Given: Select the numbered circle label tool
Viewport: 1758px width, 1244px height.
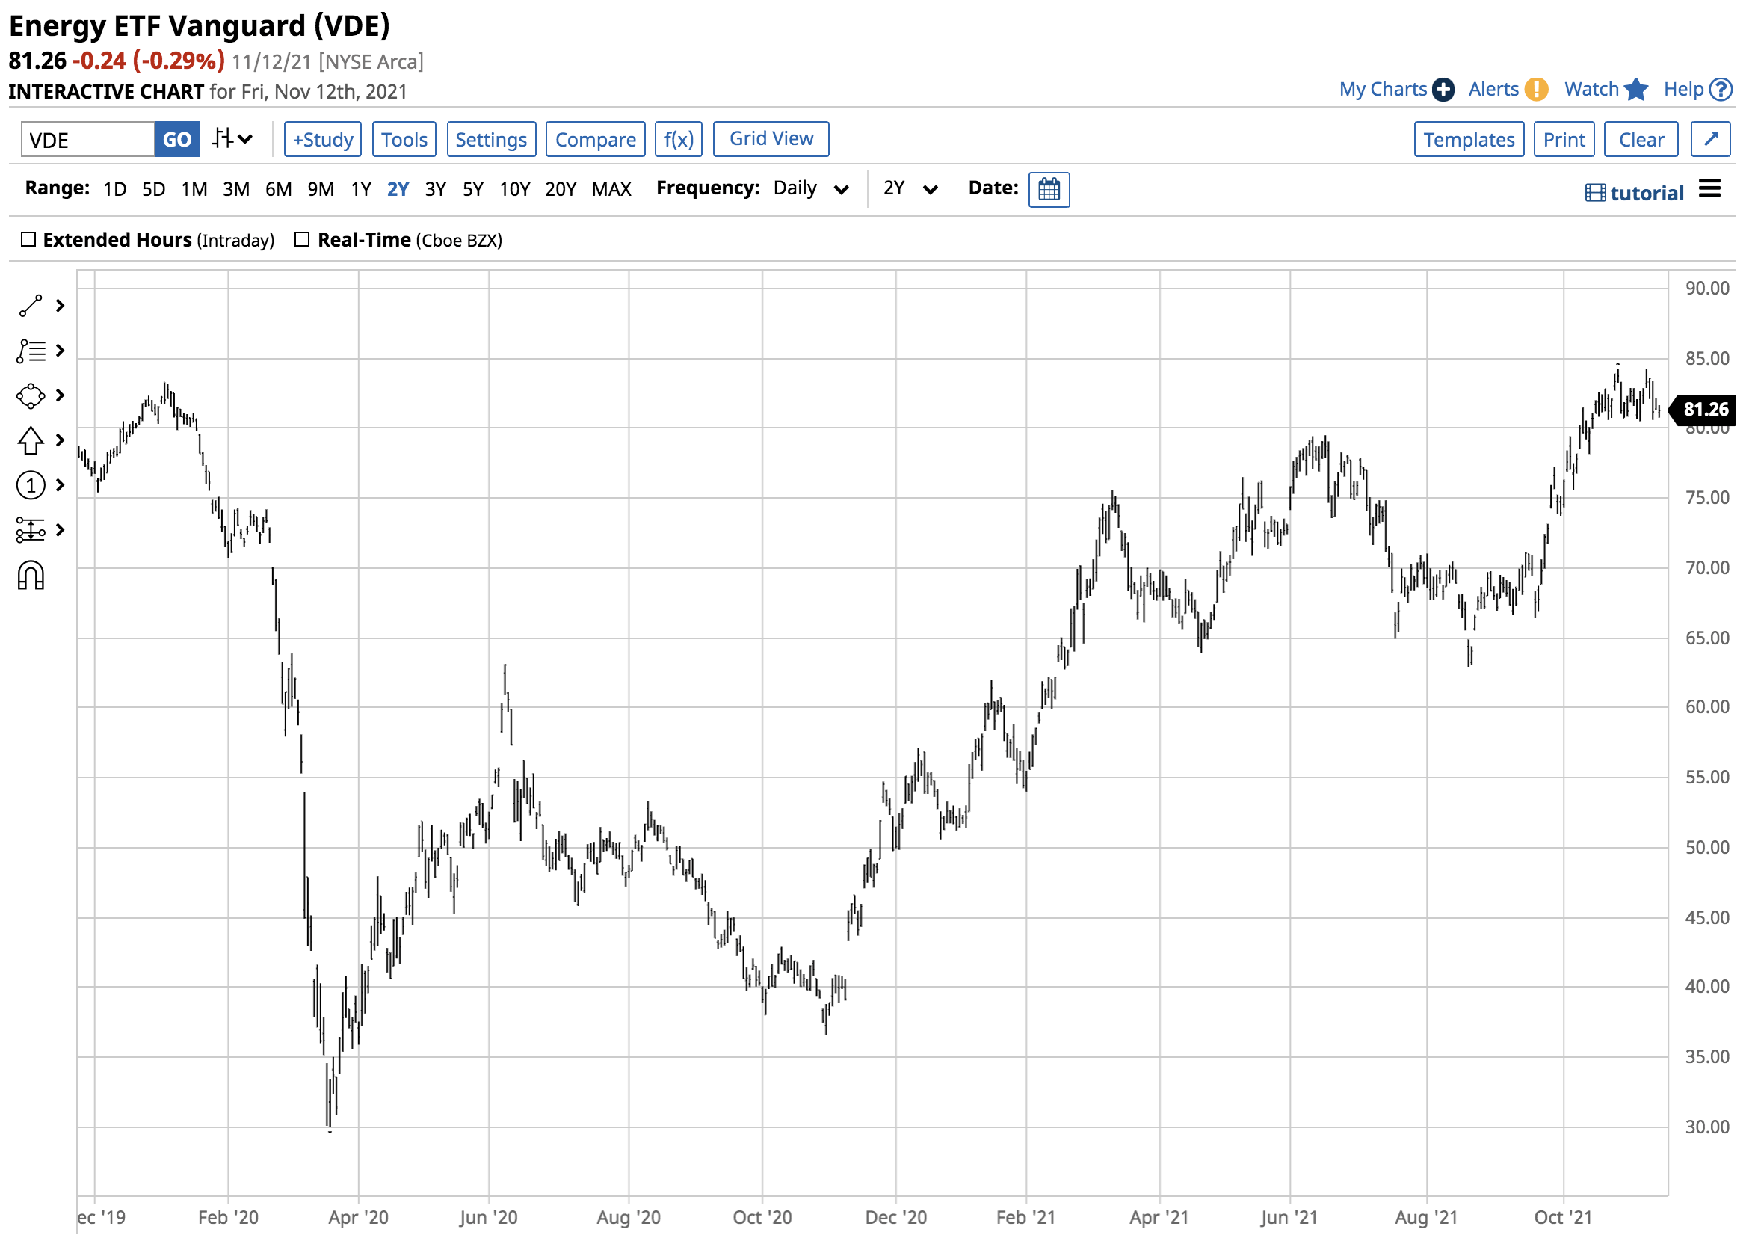Looking at the screenshot, I should click(31, 486).
